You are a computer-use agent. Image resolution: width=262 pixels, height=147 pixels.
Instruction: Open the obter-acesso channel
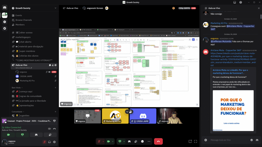click(34, 32)
